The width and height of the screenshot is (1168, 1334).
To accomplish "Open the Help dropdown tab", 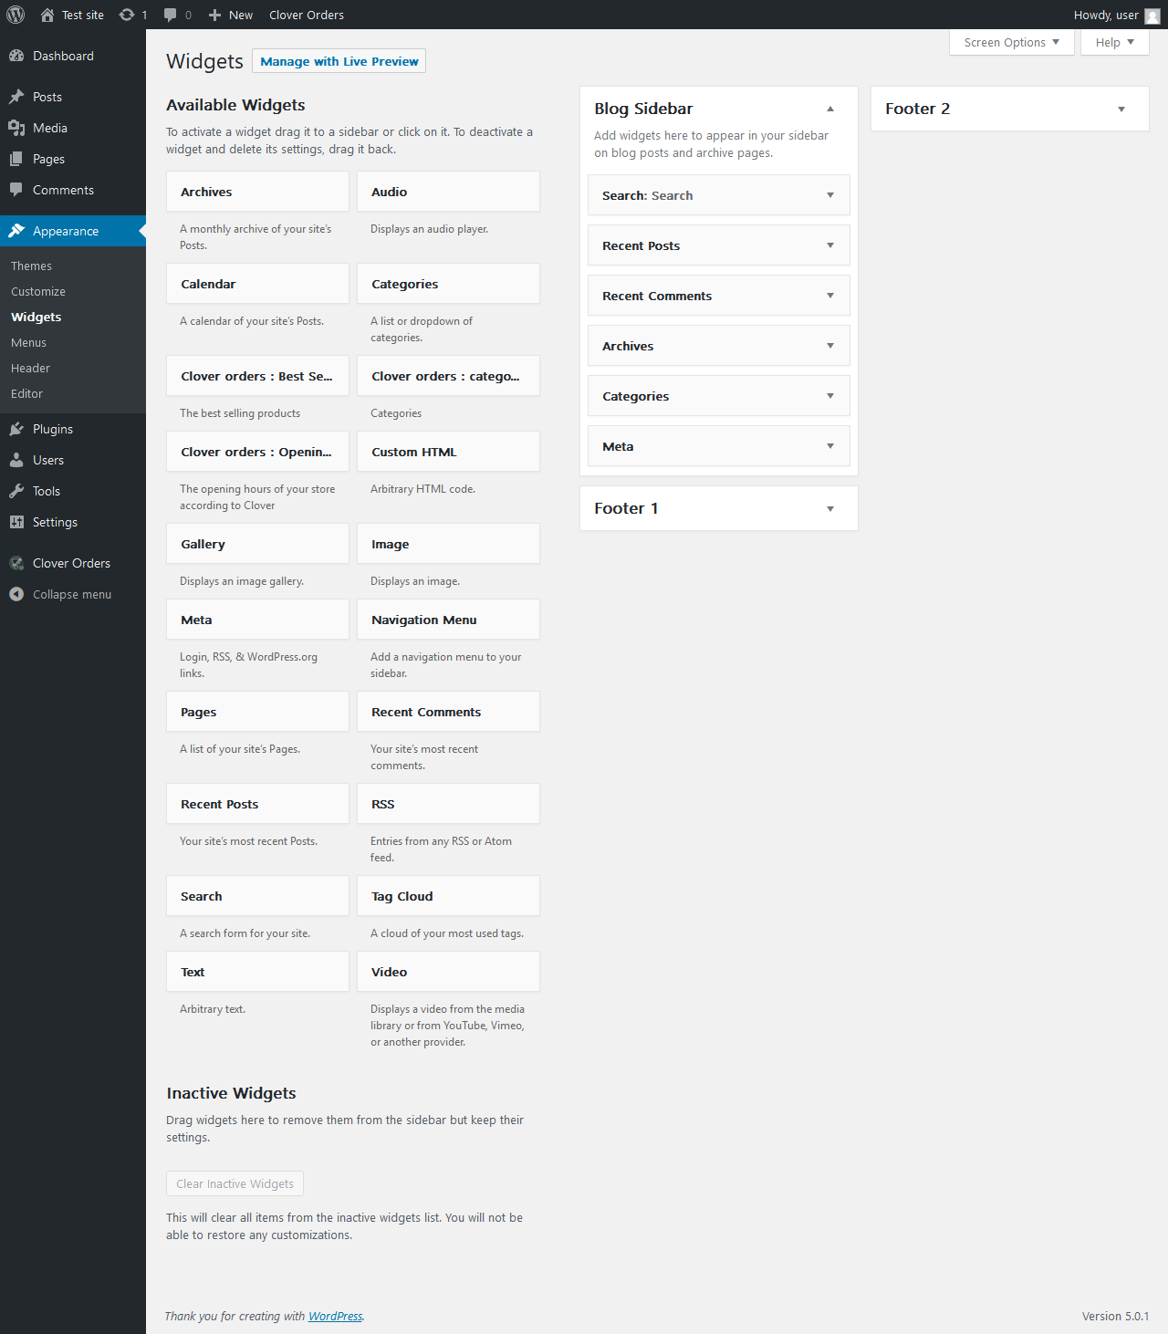I will 1114,42.
